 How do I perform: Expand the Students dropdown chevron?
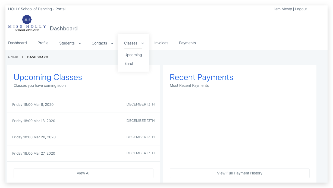[x=80, y=43]
